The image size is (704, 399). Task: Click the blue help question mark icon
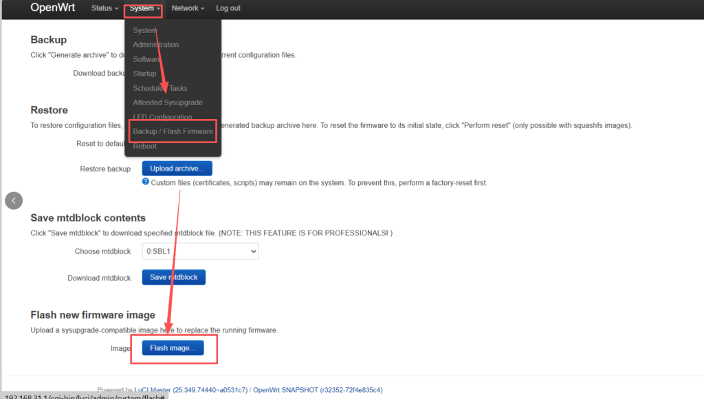pos(146,182)
